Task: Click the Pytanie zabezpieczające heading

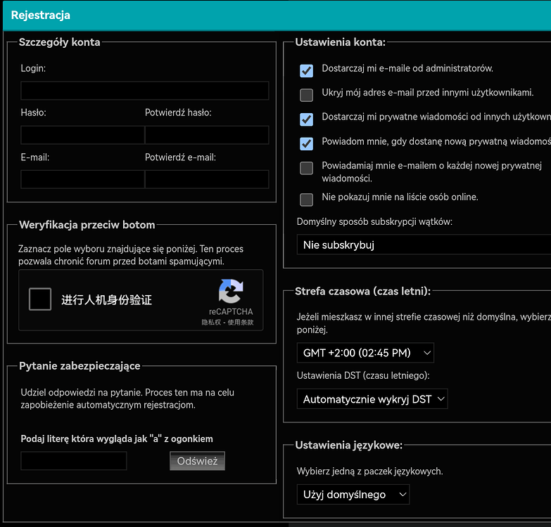Action: (x=80, y=366)
